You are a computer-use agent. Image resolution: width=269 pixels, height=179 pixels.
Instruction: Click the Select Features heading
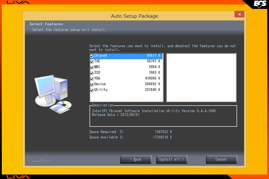click(x=46, y=24)
